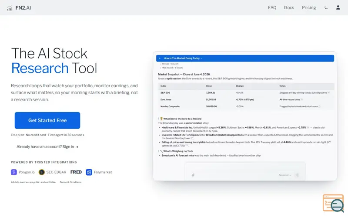Click the SEC EDGAR seal icon
The height and width of the screenshot is (218, 348).
coord(41,172)
